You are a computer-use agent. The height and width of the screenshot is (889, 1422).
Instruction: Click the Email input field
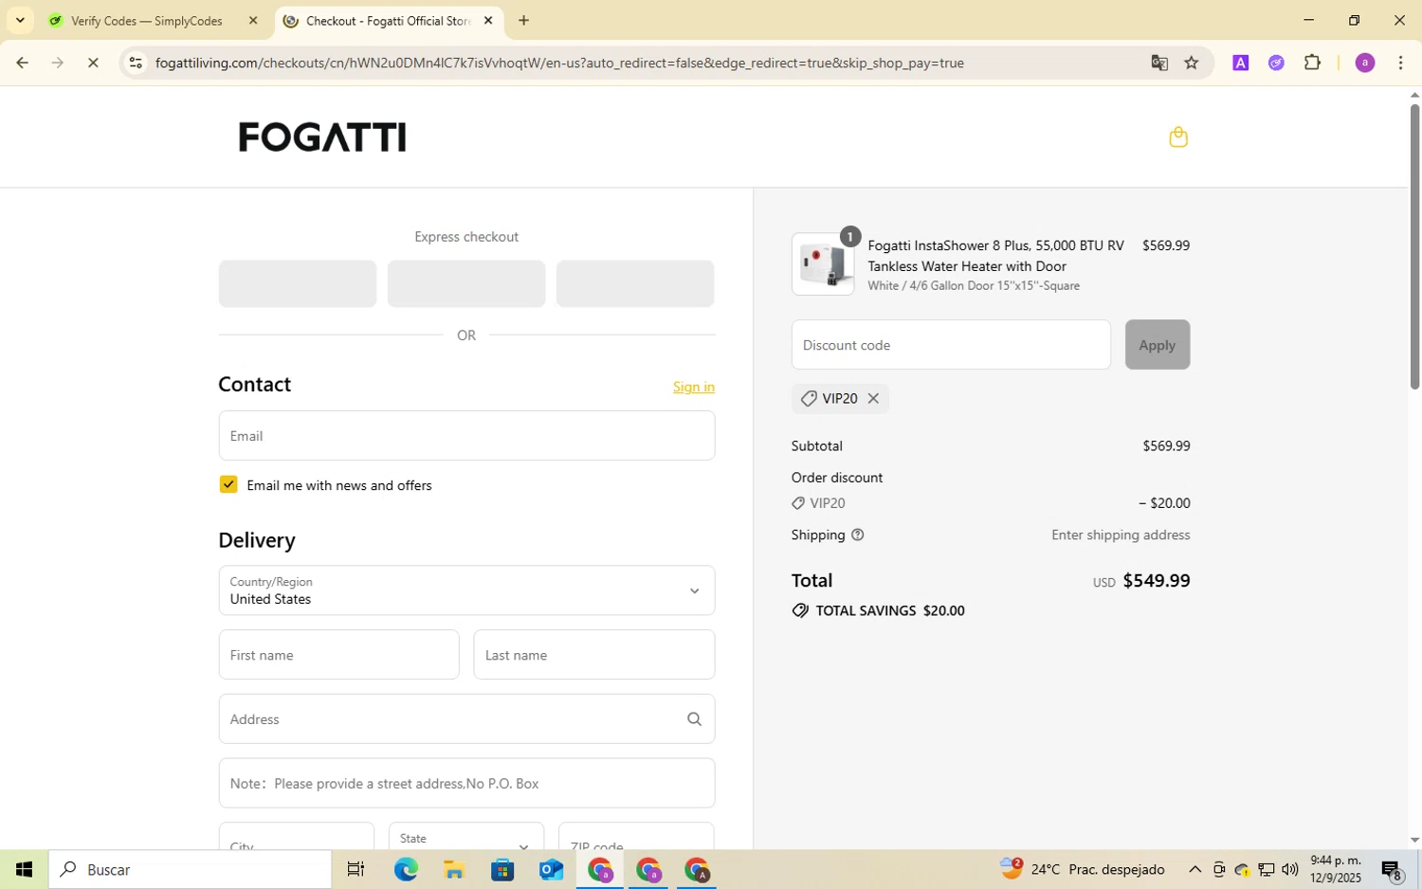(466, 436)
